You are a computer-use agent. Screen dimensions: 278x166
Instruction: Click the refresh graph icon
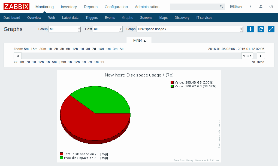(261, 29)
